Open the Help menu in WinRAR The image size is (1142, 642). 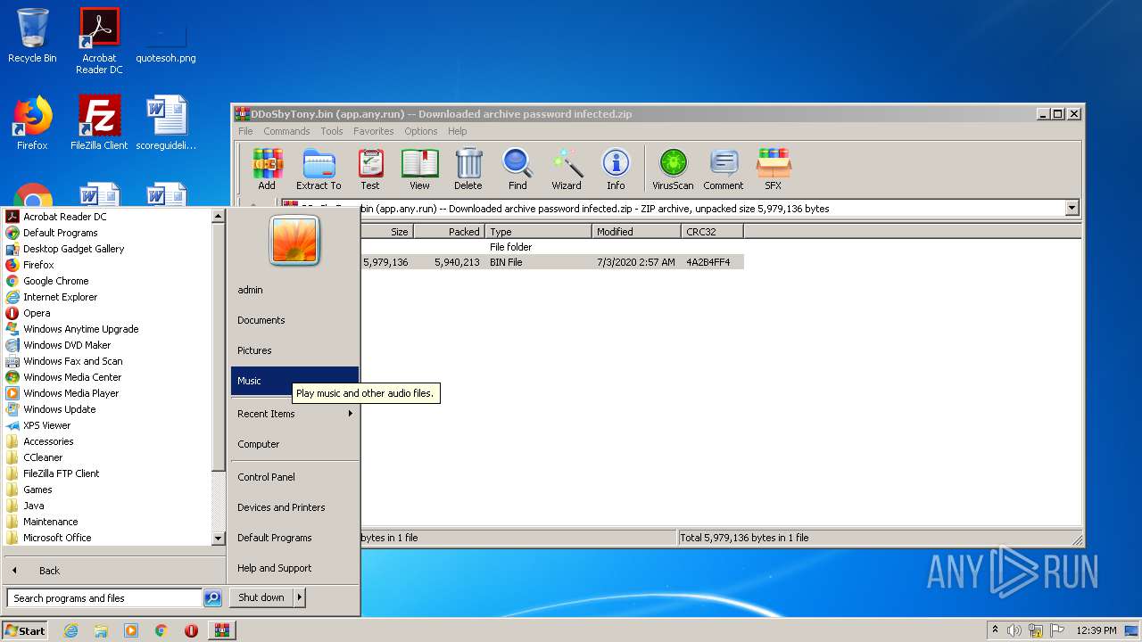pos(458,131)
